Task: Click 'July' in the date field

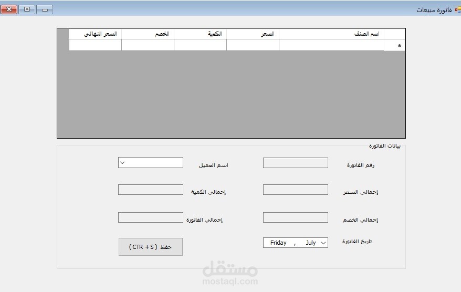Action: [x=311, y=243]
